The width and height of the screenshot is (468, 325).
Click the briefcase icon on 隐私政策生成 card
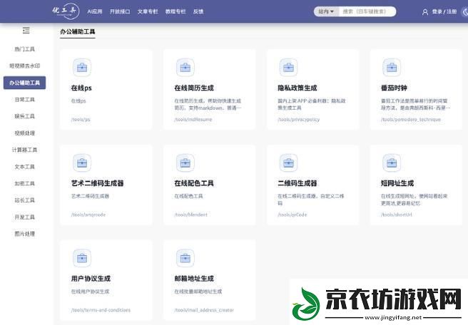coord(288,68)
